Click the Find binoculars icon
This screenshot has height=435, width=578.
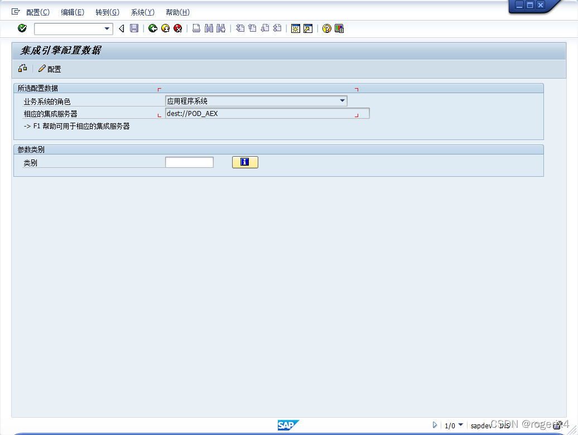coord(209,28)
